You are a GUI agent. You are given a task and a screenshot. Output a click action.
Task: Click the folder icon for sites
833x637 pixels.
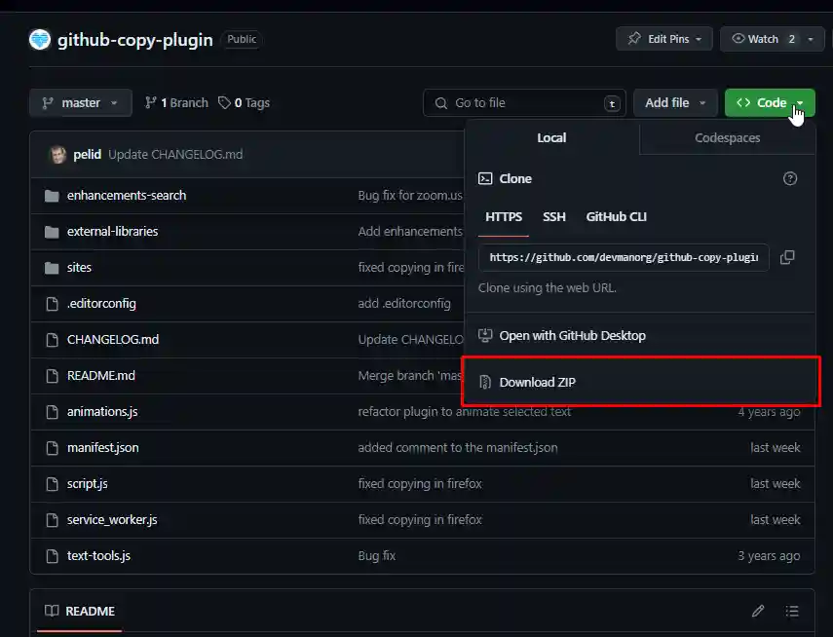pyautogui.click(x=52, y=268)
